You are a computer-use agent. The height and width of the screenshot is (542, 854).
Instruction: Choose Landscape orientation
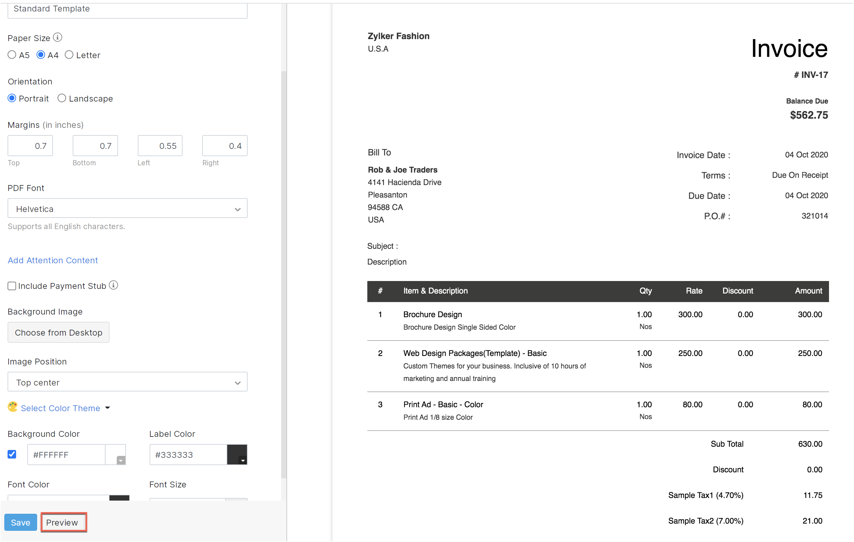[62, 98]
